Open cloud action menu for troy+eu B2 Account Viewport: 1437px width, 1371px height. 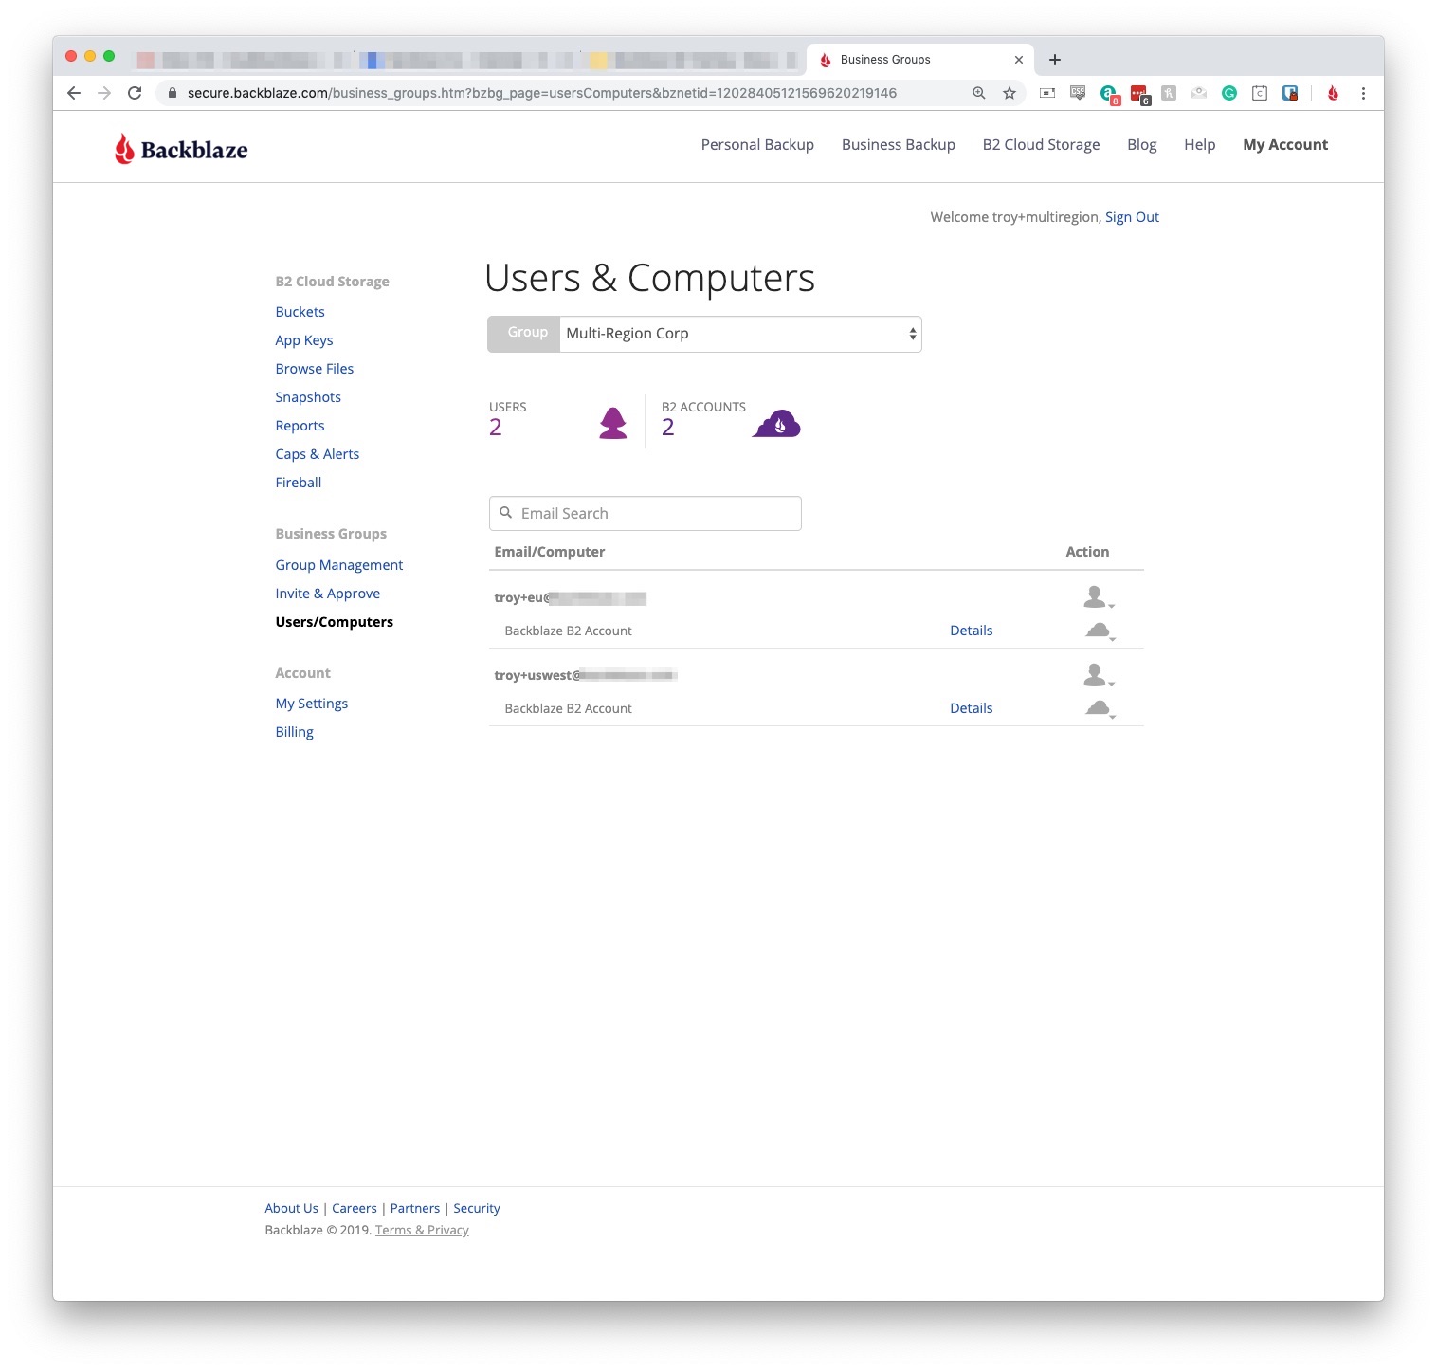click(x=1100, y=631)
